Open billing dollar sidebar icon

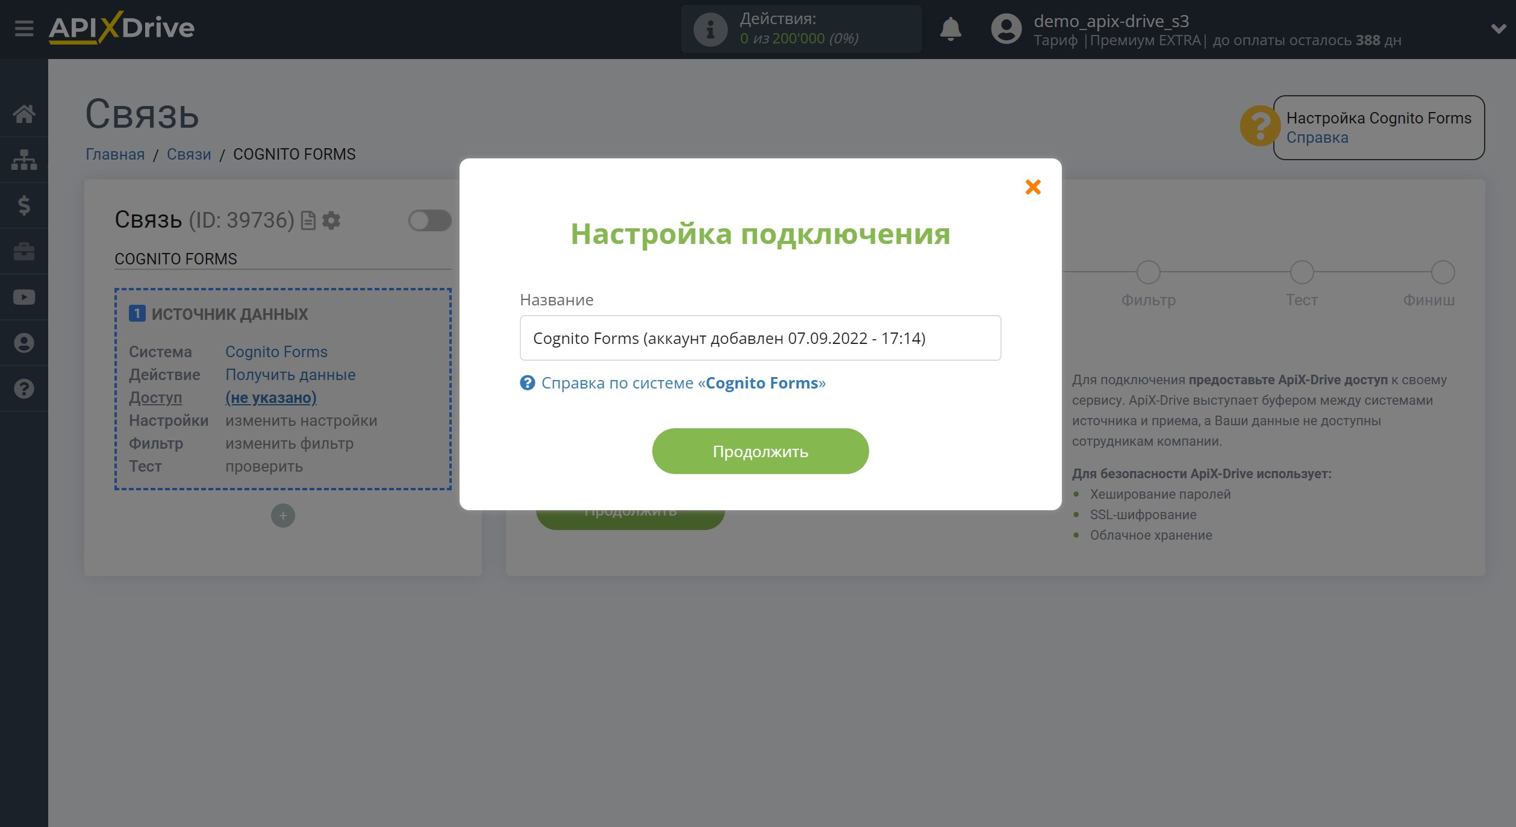[24, 205]
